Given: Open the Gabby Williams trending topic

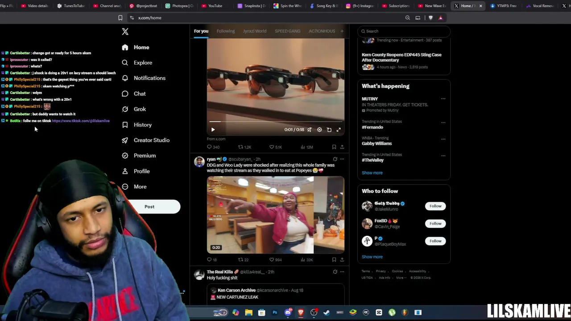Looking at the screenshot, I should (x=377, y=144).
